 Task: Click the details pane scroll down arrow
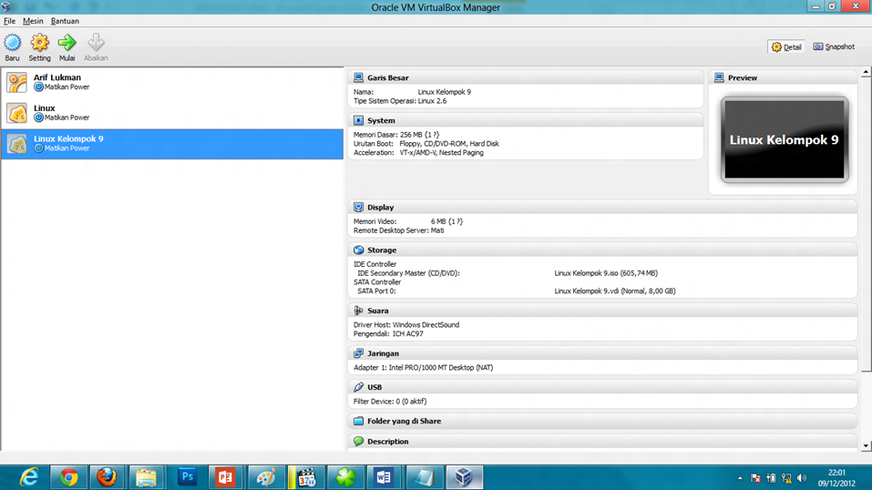[866, 446]
